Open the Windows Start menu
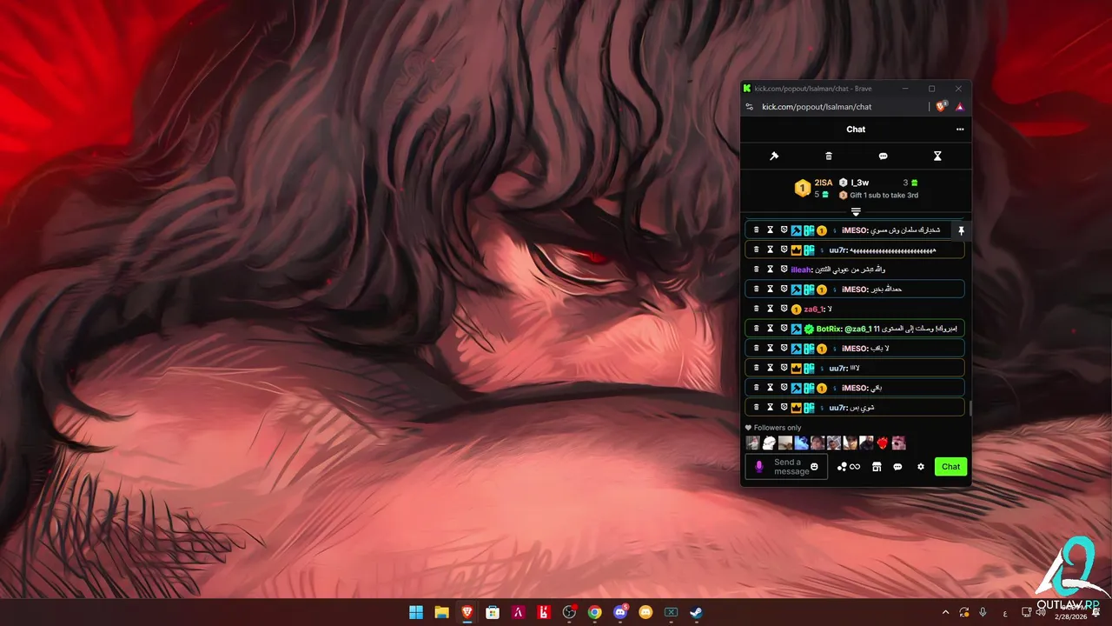Screen dimensions: 1112x626 coord(416,612)
